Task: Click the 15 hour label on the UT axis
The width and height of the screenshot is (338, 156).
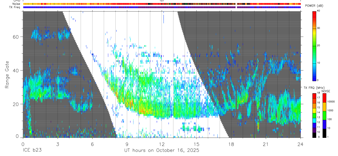Action: (197, 144)
